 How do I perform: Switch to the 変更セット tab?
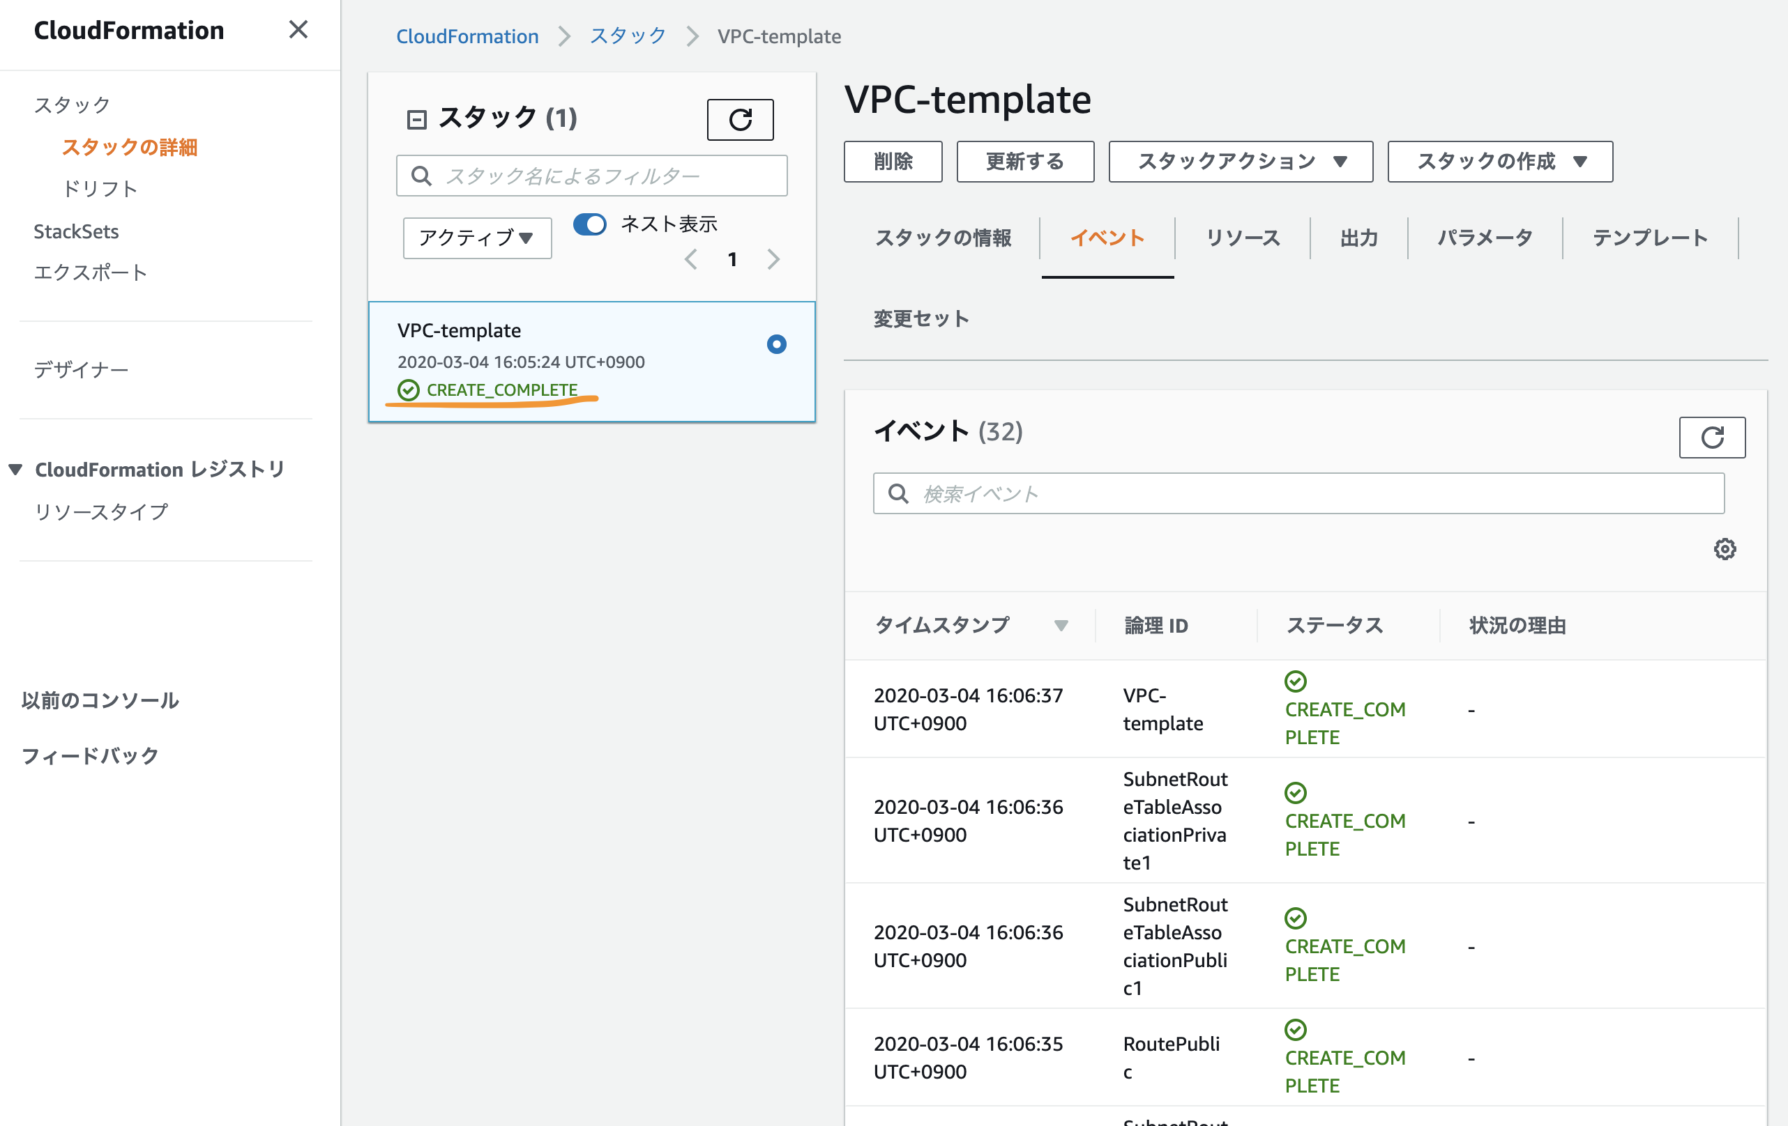(921, 319)
